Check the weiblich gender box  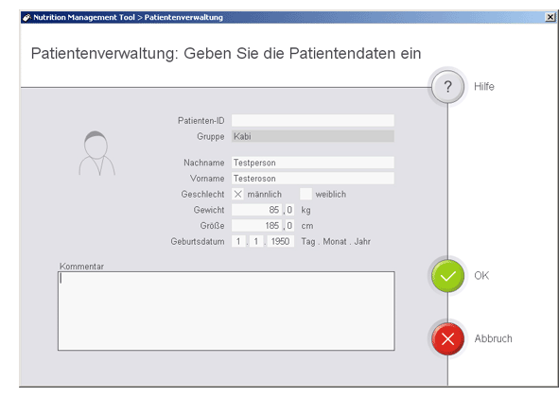coord(306,194)
